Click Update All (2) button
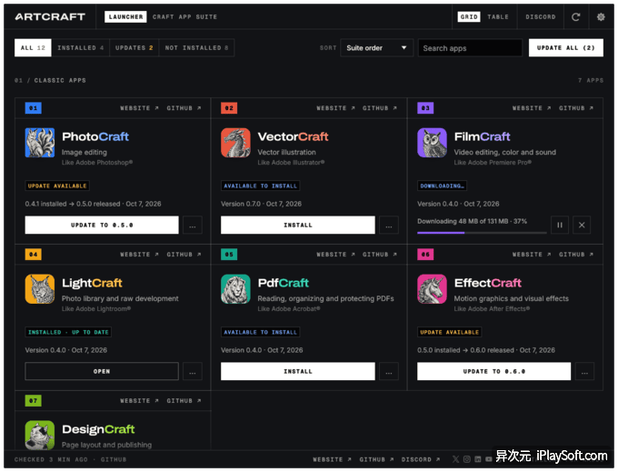This screenshot has width=618, height=472. pos(565,47)
